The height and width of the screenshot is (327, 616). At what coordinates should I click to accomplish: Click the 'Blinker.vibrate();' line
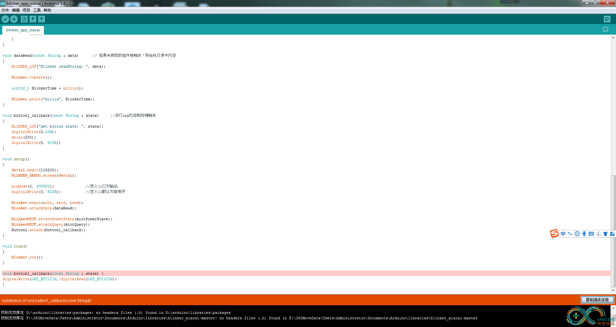[31, 77]
